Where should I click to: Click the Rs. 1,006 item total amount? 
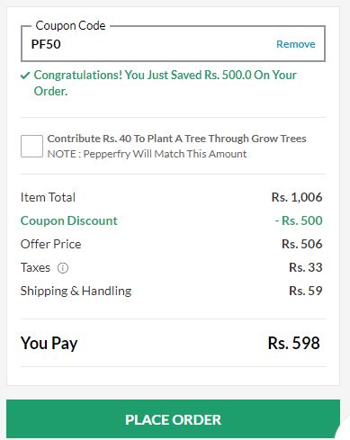(x=297, y=197)
